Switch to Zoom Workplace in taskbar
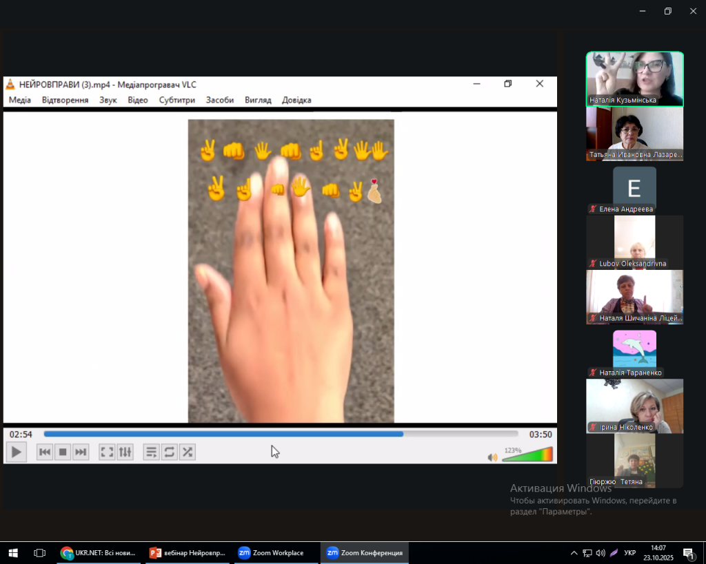706x564 pixels. tap(271, 553)
